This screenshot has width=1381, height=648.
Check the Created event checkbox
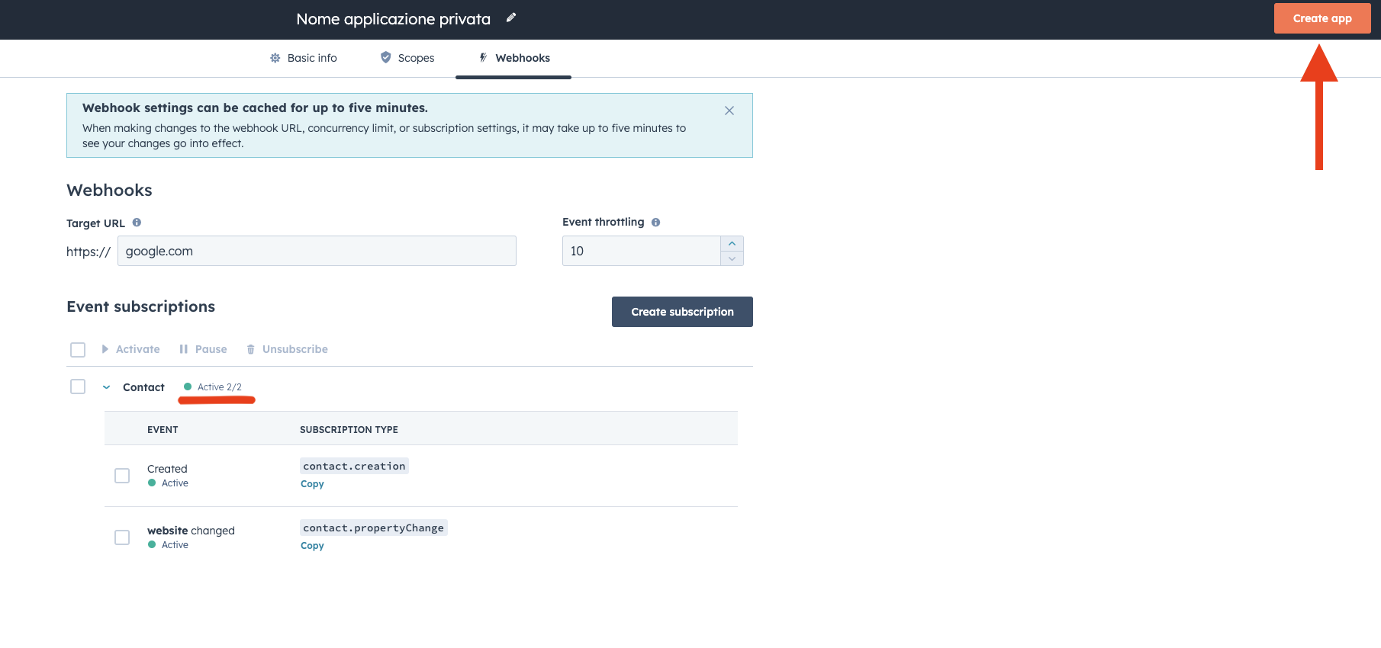pyautogui.click(x=122, y=476)
